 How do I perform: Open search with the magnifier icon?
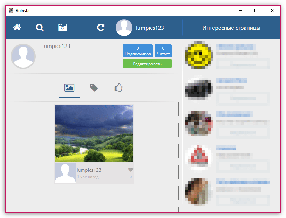click(x=40, y=28)
